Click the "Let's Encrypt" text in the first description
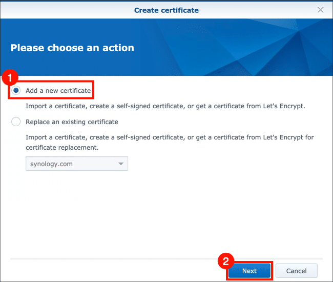This screenshot has height=282, width=333. [x=284, y=106]
